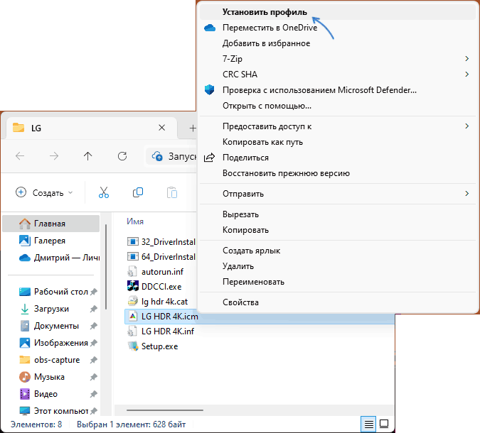The height and width of the screenshot is (433, 480).
Task: Expand 'Предоставить доступ к' submenu
Action: 338,126
